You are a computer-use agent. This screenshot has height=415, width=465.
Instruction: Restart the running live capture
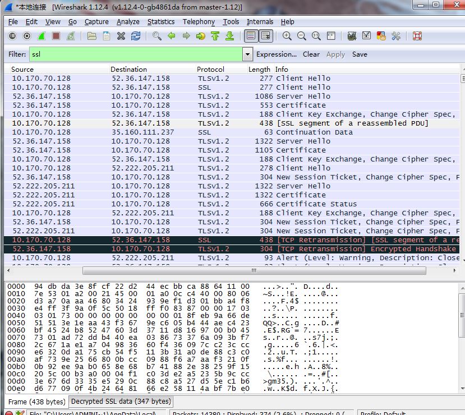tap(71, 36)
